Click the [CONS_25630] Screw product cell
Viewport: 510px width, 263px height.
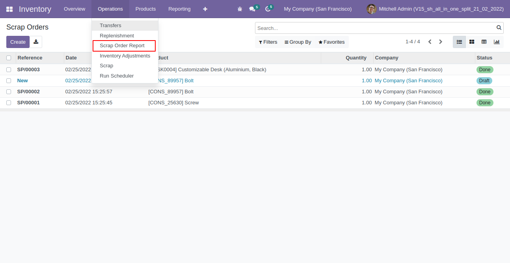pos(173,103)
